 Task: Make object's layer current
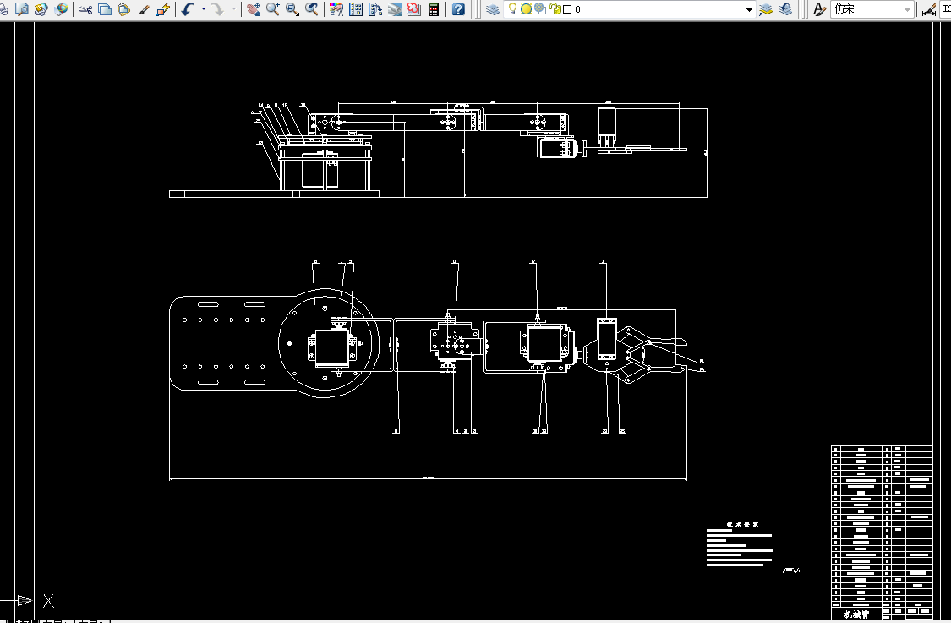765,9
